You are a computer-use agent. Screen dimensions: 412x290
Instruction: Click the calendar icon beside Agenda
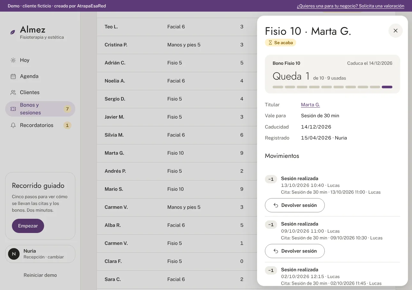[x=13, y=76]
